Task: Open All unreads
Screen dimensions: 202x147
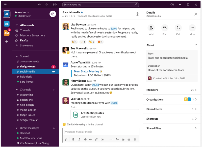Action: tap(27, 25)
